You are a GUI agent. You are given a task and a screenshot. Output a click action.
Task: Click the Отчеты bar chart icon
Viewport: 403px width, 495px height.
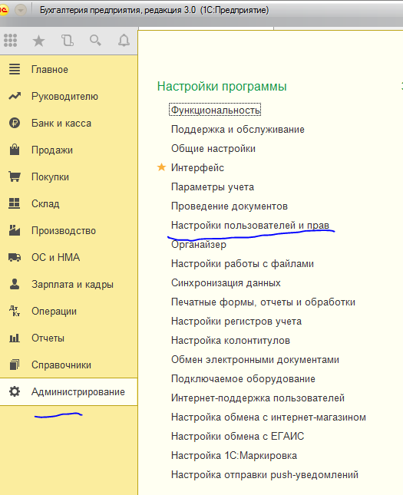pyautogui.click(x=15, y=338)
